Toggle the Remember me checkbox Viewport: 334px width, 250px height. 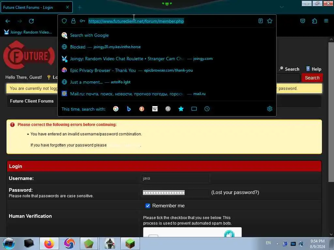[x=148, y=206]
